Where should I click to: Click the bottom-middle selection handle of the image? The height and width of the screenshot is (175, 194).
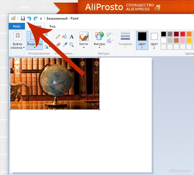55,109
